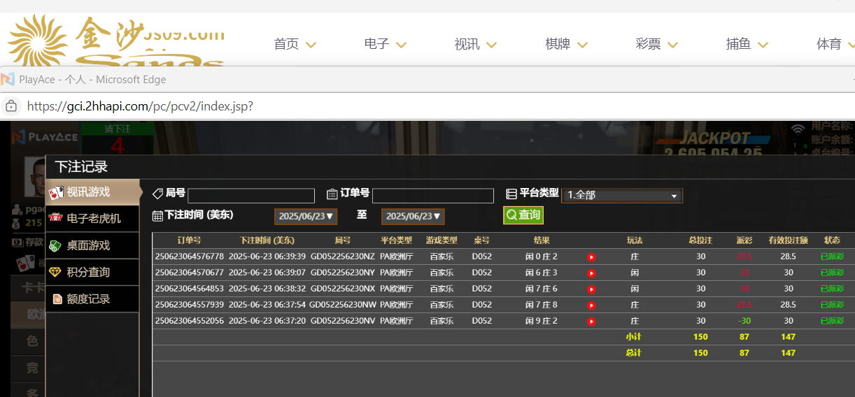Click the 金沙 Sands logo
855x397 pixels.
coord(115,41)
